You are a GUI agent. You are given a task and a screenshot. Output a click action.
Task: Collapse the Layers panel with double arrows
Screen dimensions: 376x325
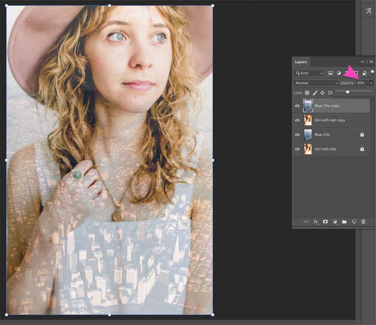pyautogui.click(x=363, y=61)
